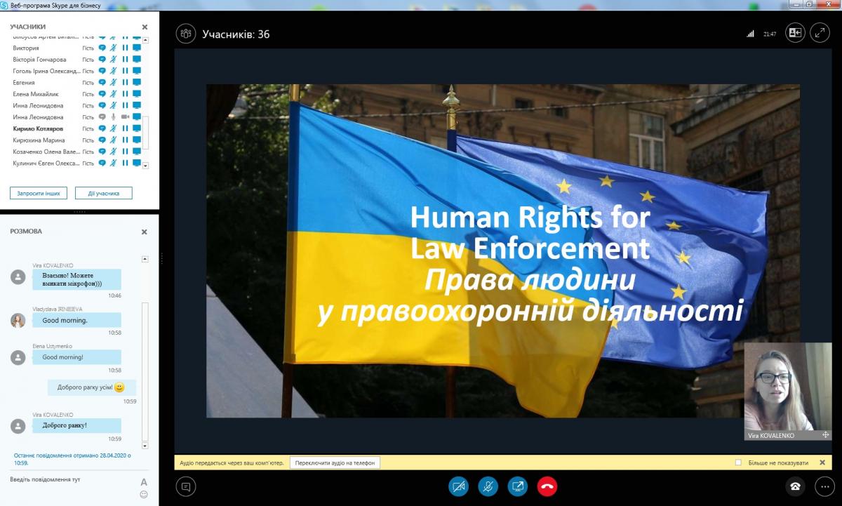Screen dimensions: 842x506
Task: Toggle the muted microphone button
Action: [x=488, y=486]
